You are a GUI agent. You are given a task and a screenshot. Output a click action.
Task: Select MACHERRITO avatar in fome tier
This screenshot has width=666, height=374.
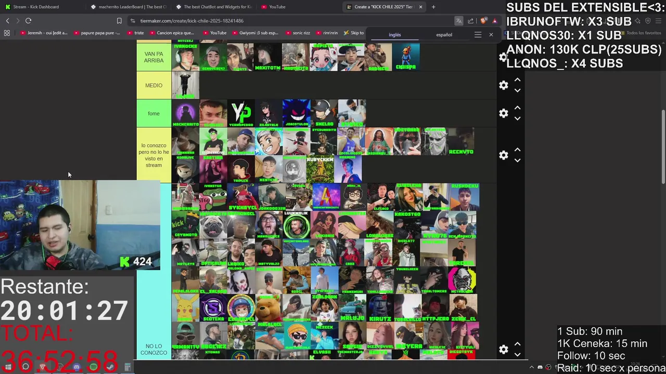185,113
